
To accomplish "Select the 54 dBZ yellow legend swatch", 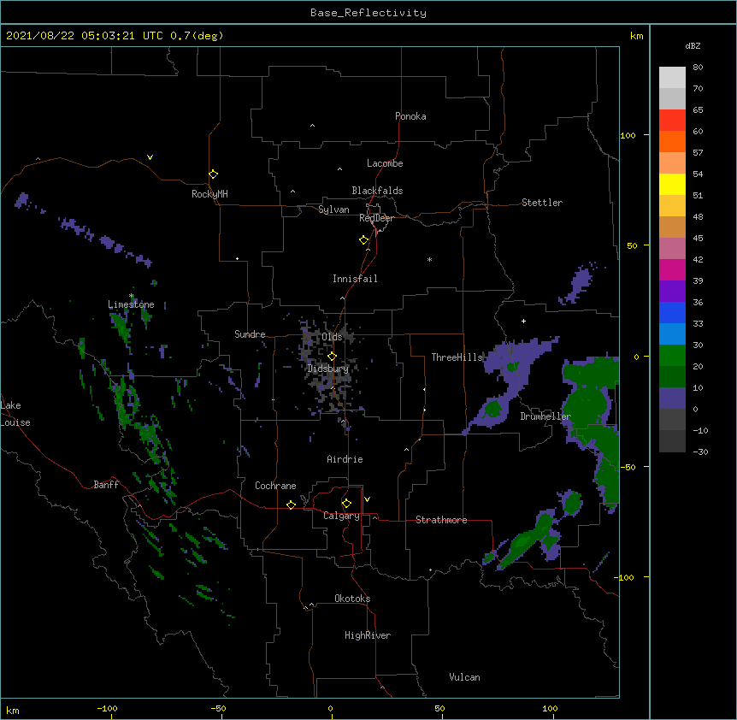I will tap(672, 184).
